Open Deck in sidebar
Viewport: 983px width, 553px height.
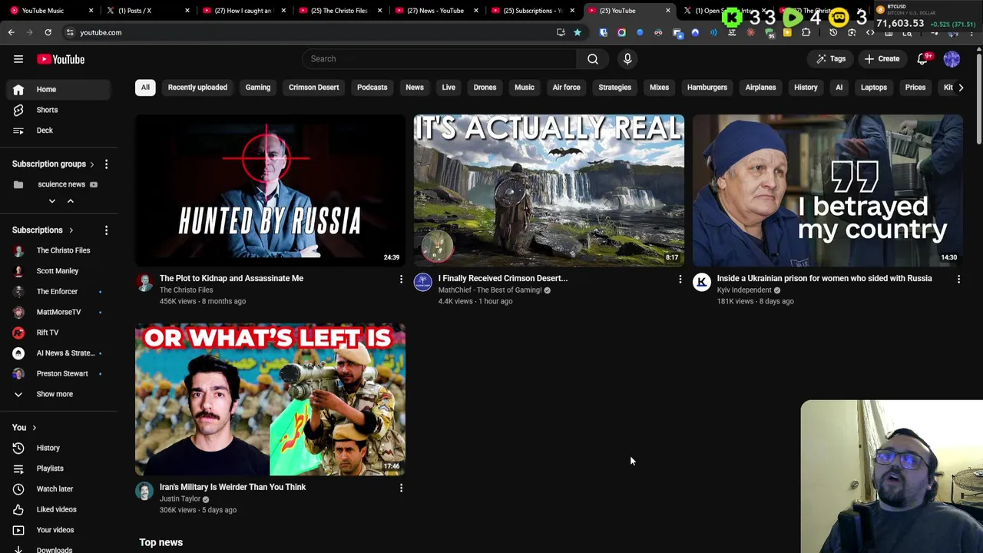[59, 131]
